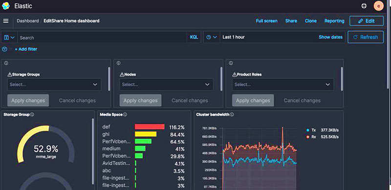Screen dimensions: 391x190
Task: Click info icon above Nodes control
Action: [x=118, y=63]
